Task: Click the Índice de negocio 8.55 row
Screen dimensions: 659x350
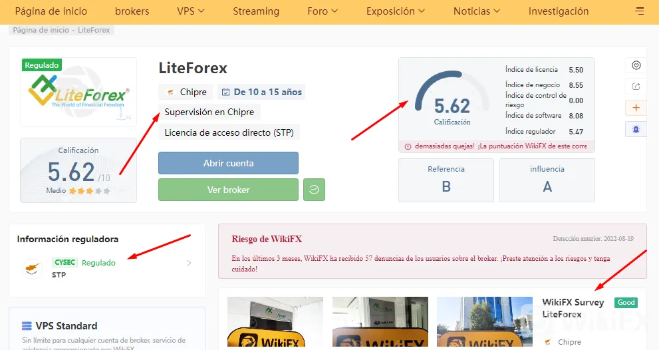Action: pyautogui.click(x=544, y=85)
